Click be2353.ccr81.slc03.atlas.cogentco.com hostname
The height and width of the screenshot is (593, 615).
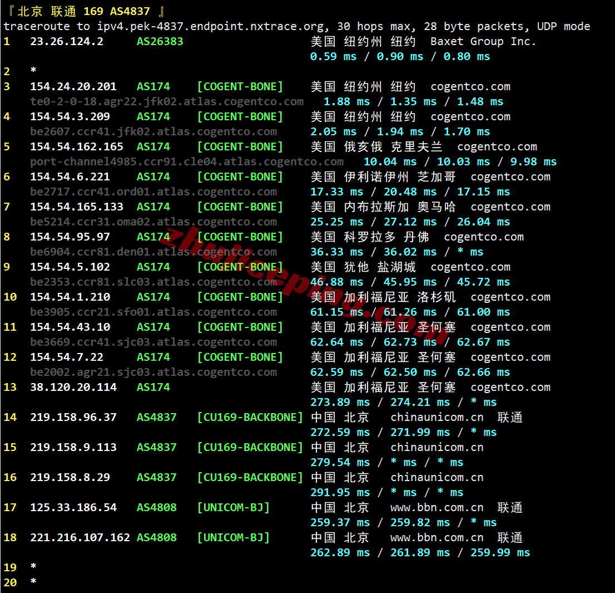tap(153, 282)
